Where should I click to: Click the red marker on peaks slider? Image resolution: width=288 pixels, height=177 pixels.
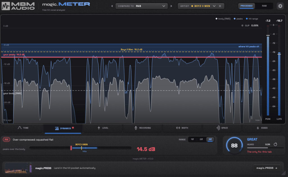71,148
